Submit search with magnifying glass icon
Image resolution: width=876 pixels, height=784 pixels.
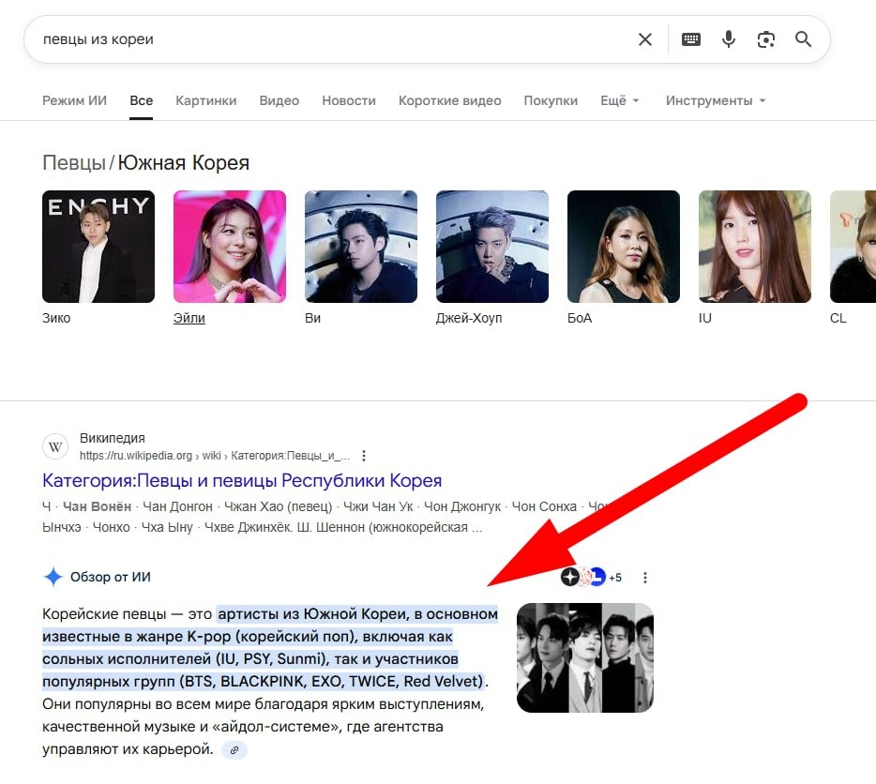pos(803,39)
